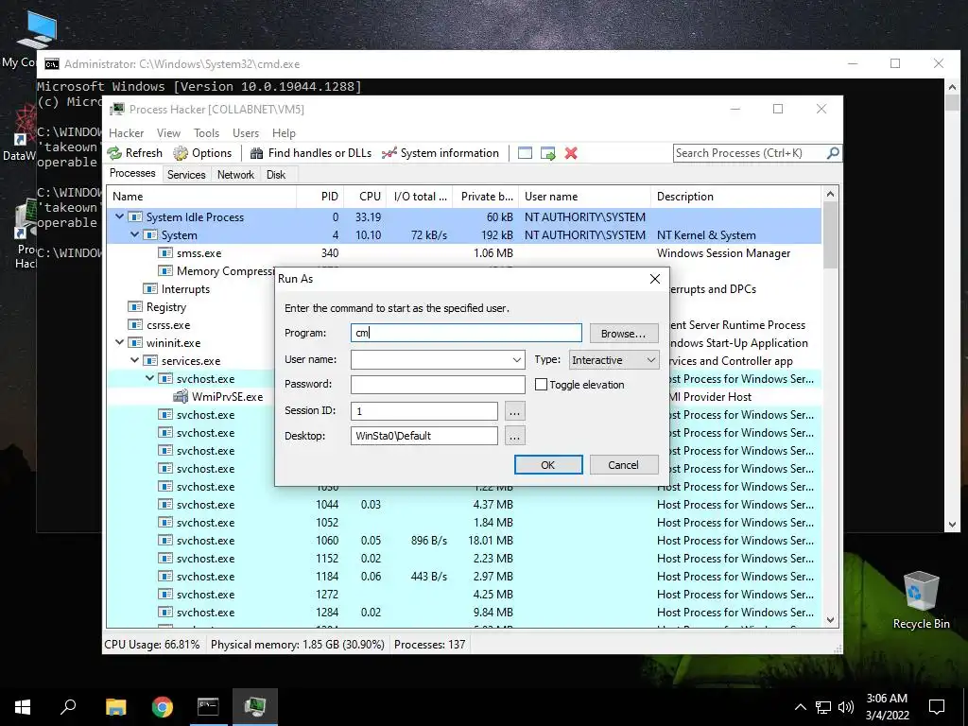Click the Session ID input field

(x=424, y=410)
